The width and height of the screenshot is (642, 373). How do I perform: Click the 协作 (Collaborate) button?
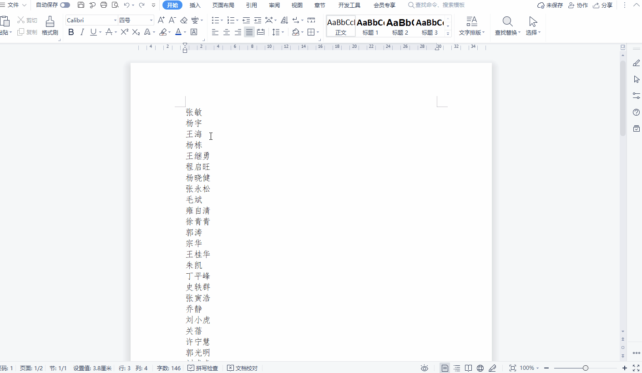(578, 5)
